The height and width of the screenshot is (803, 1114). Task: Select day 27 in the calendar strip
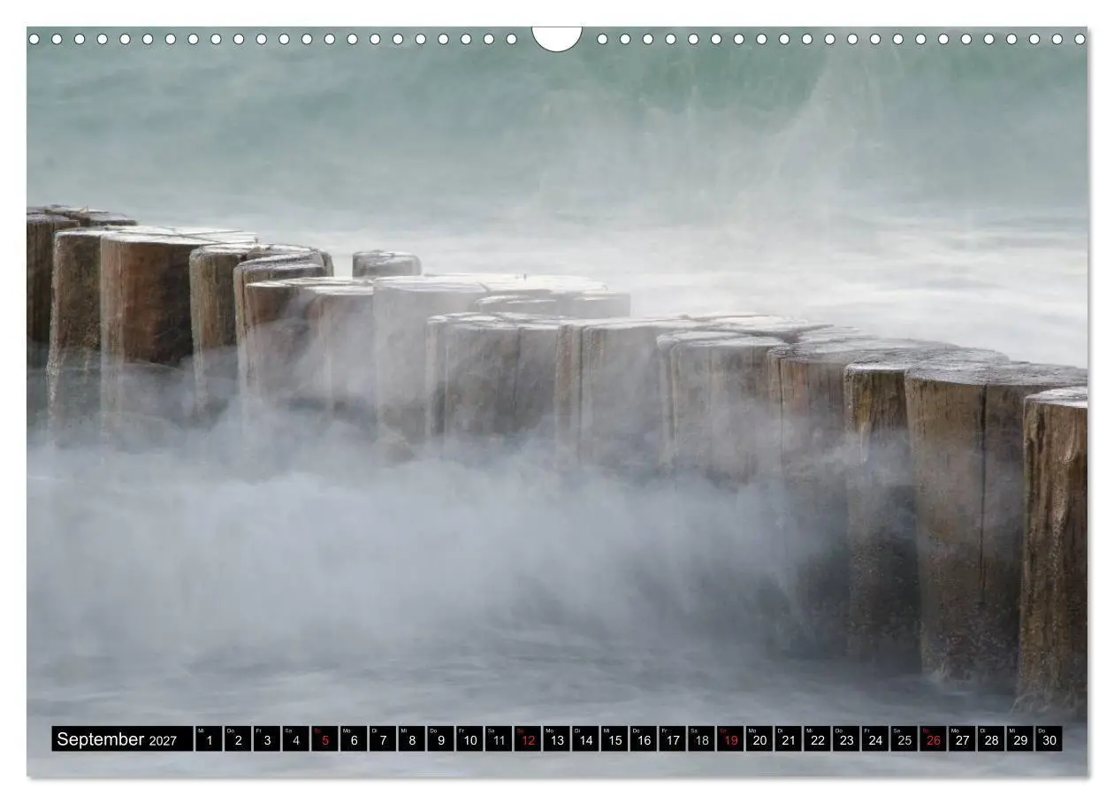(962, 739)
